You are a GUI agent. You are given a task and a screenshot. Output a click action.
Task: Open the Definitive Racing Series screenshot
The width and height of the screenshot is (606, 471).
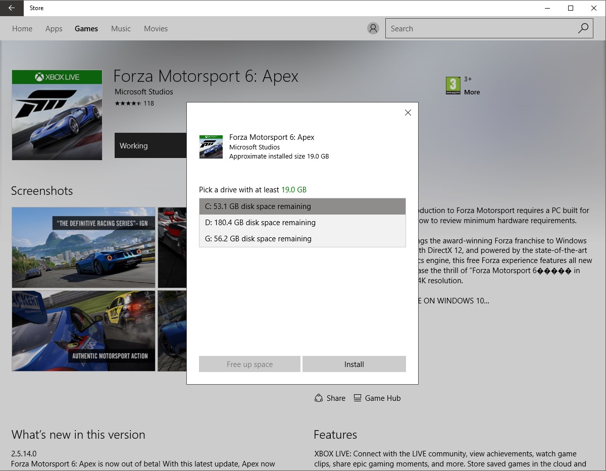point(83,247)
